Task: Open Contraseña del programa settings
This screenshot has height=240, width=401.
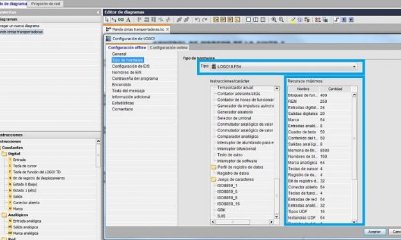Action: [x=135, y=79]
